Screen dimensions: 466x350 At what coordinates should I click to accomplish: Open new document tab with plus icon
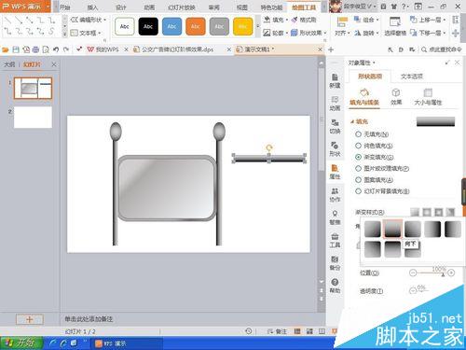331,49
